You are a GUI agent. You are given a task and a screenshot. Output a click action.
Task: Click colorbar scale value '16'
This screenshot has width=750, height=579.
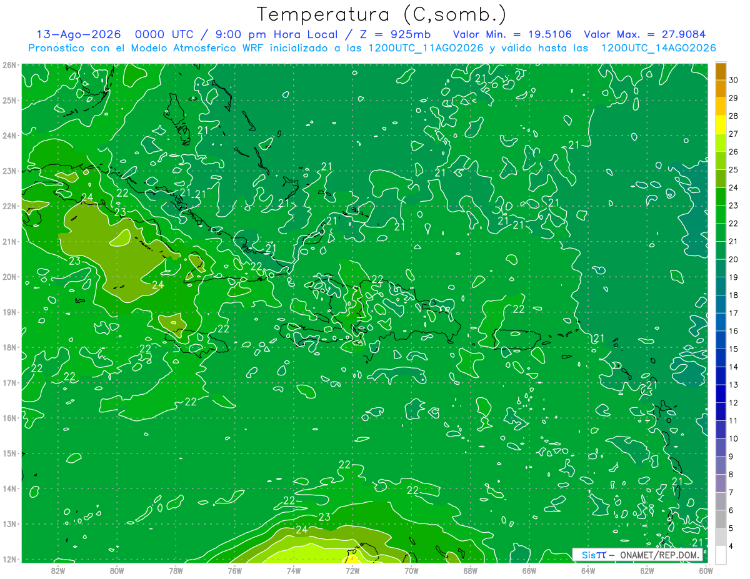click(733, 331)
